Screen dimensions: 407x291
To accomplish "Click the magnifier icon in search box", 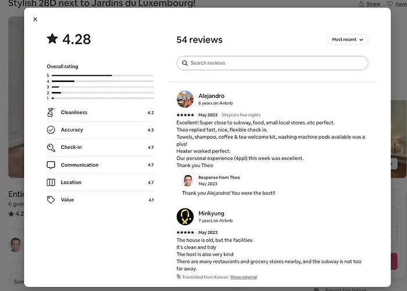I will pyautogui.click(x=185, y=63).
